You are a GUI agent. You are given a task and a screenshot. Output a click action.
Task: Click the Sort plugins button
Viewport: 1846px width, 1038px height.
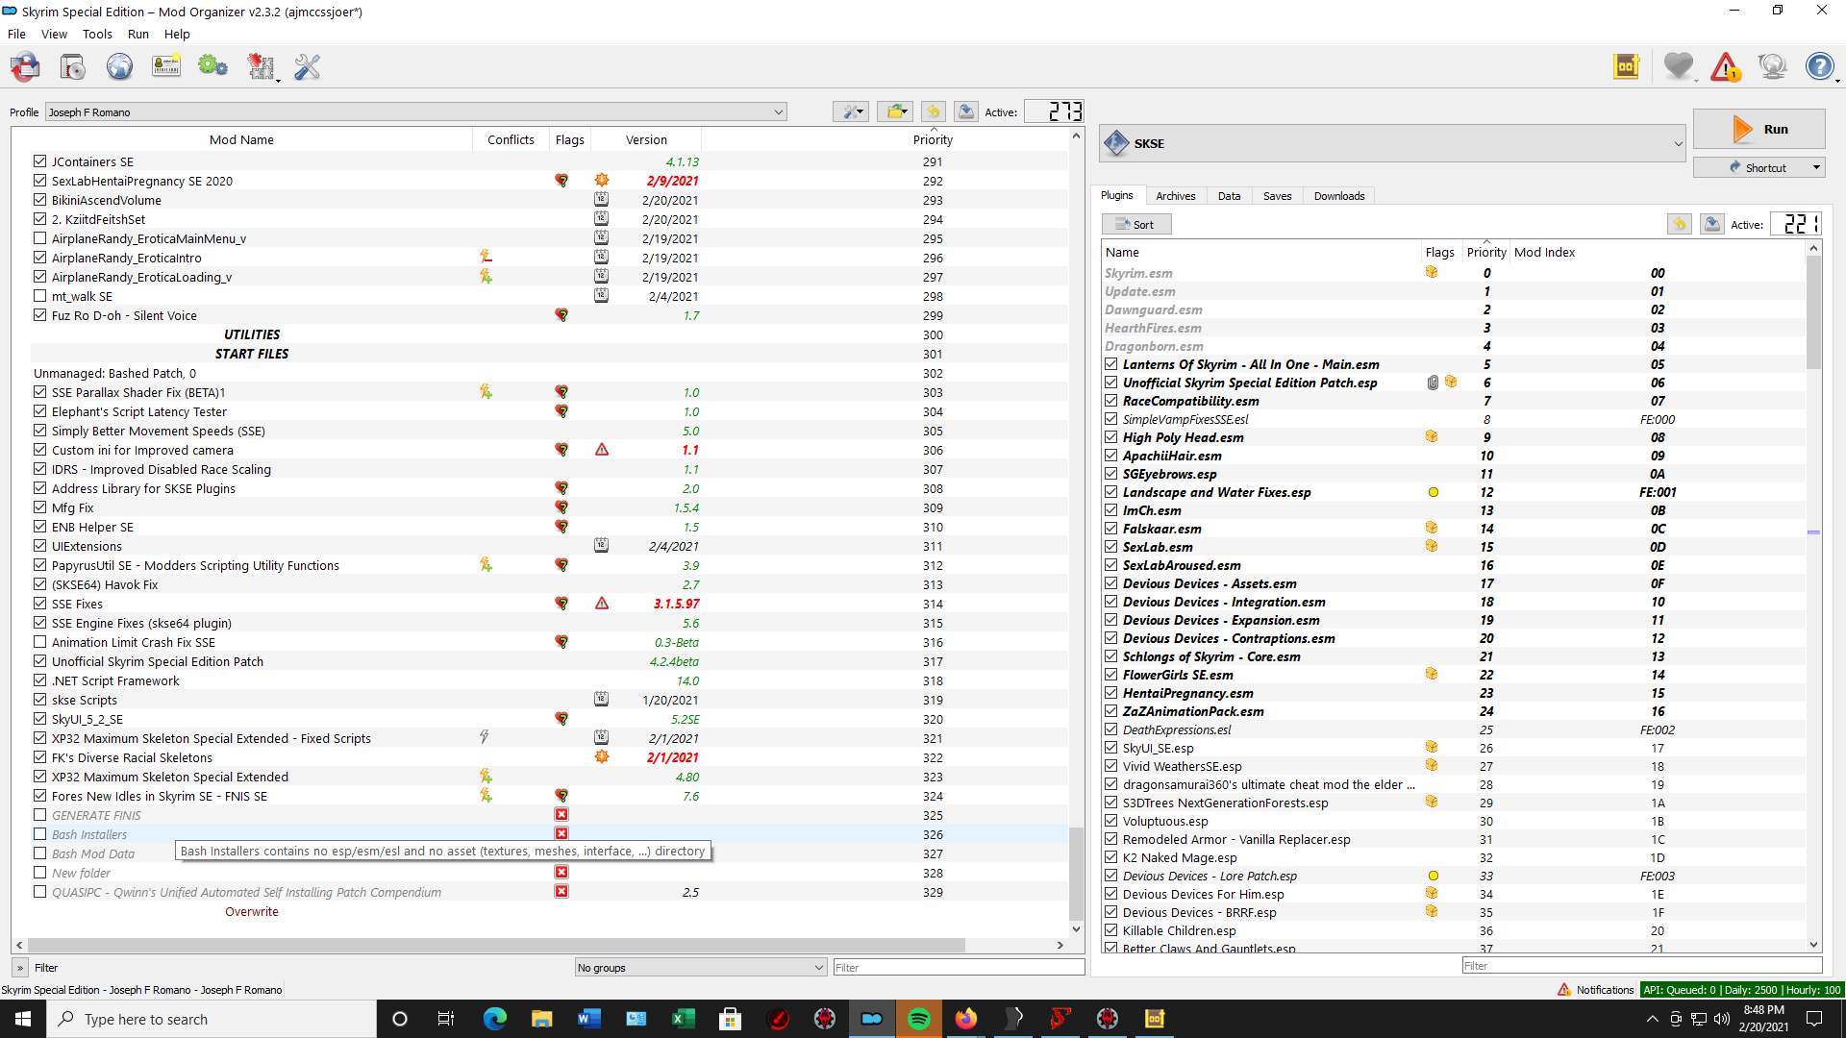(x=1136, y=224)
